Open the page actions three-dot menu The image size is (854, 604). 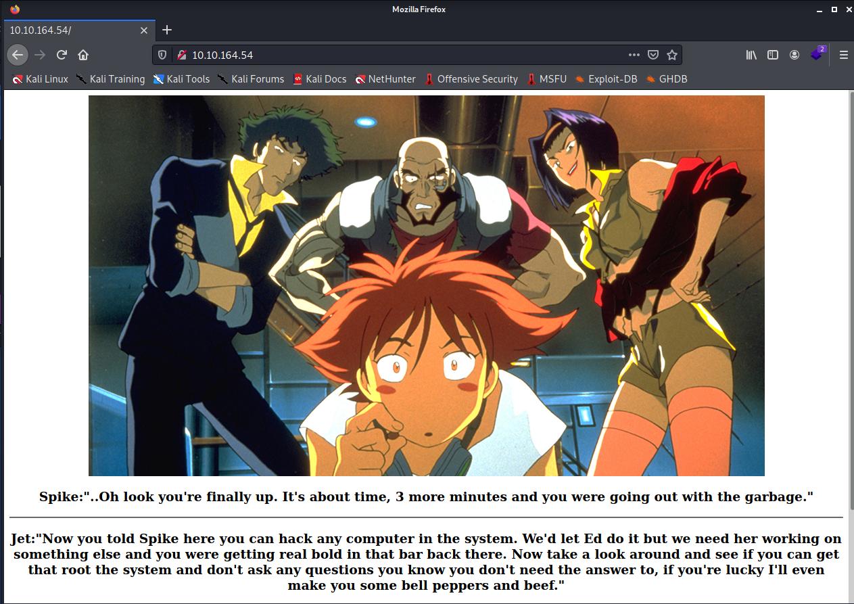[x=634, y=55]
